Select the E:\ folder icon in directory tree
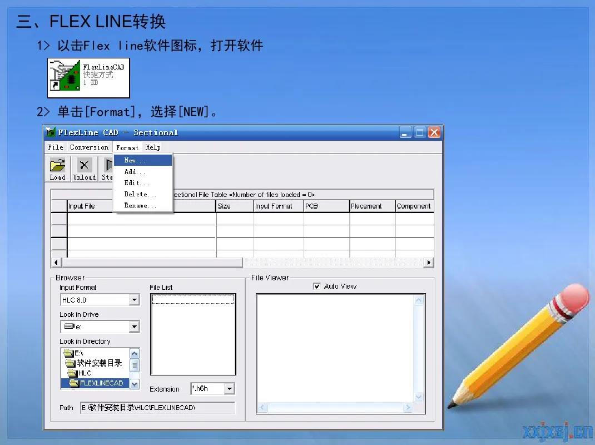Viewport: 595px width, 445px height. click(69, 353)
